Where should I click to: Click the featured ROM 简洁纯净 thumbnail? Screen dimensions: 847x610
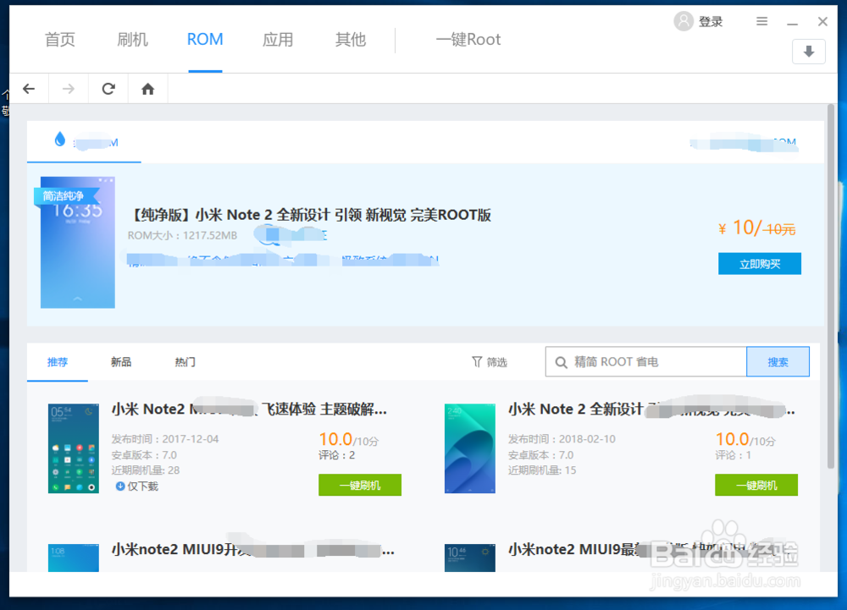(x=78, y=243)
